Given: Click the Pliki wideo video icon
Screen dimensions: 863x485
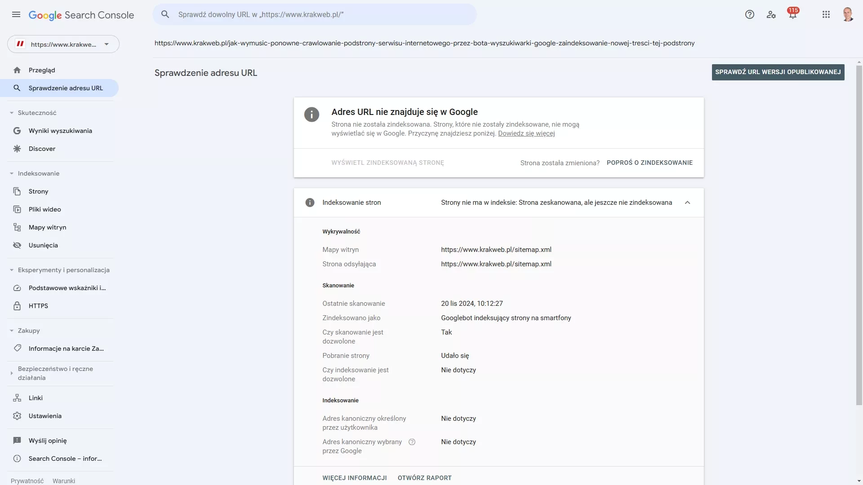Looking at the screenshot, I should coord(17,209).
